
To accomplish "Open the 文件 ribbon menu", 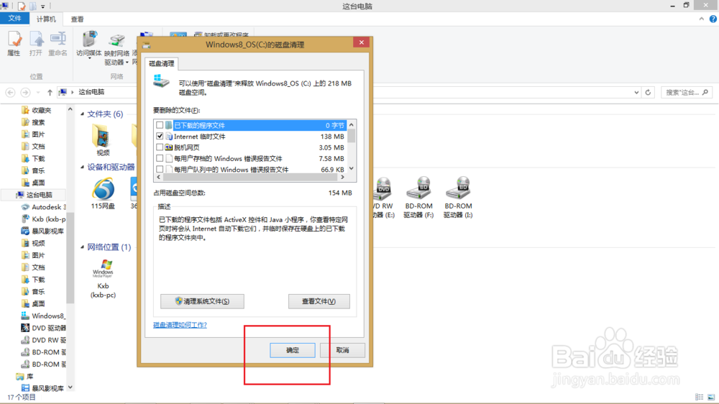I will (x=14, y=19).
